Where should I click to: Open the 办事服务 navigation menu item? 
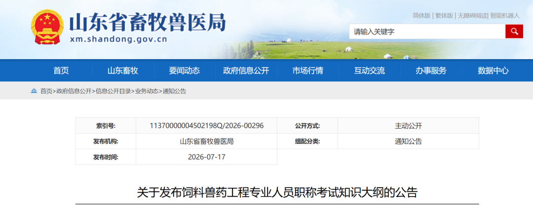(431, 70)
